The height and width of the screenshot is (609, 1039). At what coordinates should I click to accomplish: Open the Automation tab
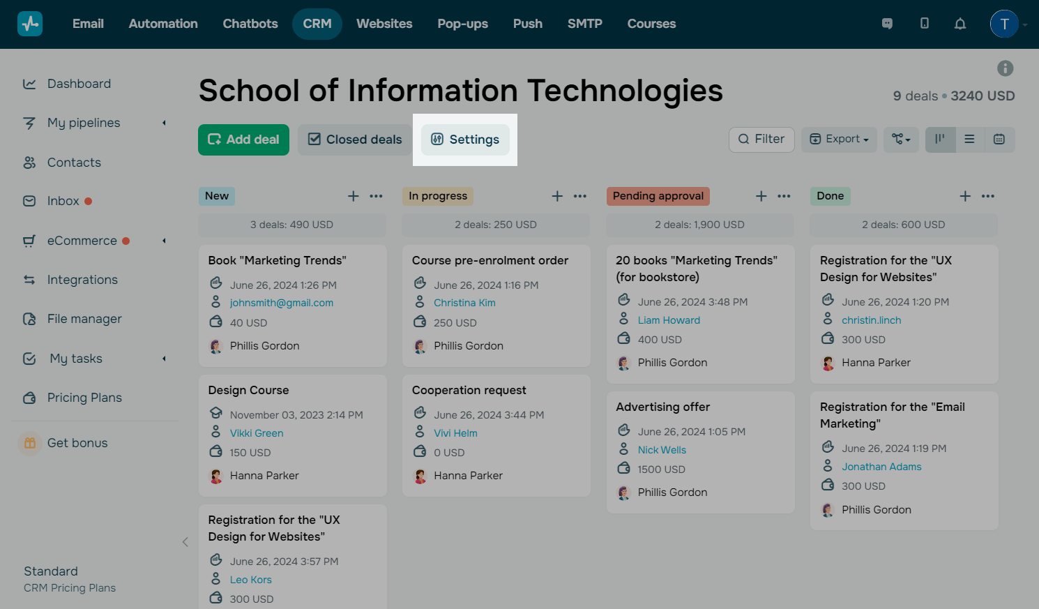[x=163, y=24]
